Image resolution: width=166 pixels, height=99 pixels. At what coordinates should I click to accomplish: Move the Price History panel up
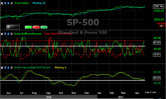[x=5, y=3]
